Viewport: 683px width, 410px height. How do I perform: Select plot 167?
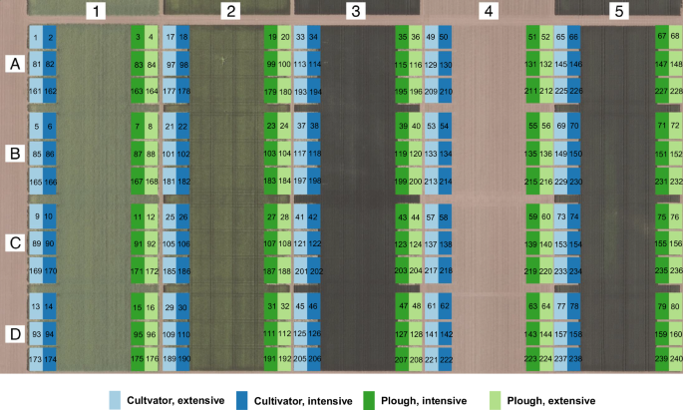pyautogui.click(x=138, y=182)
